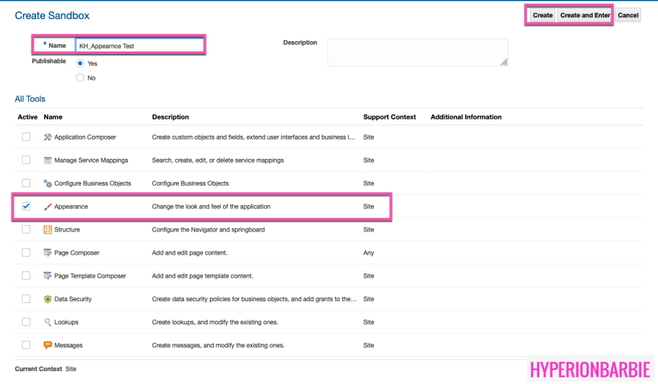Click the Lookups magnifier icon
The height and width of the screenshot is (384, 658).
coord(48,322)
